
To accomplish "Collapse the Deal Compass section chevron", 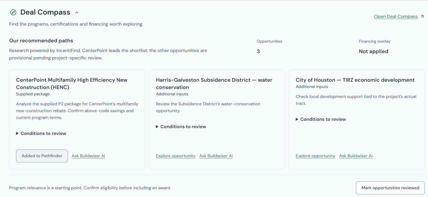I will click(77, 12).
